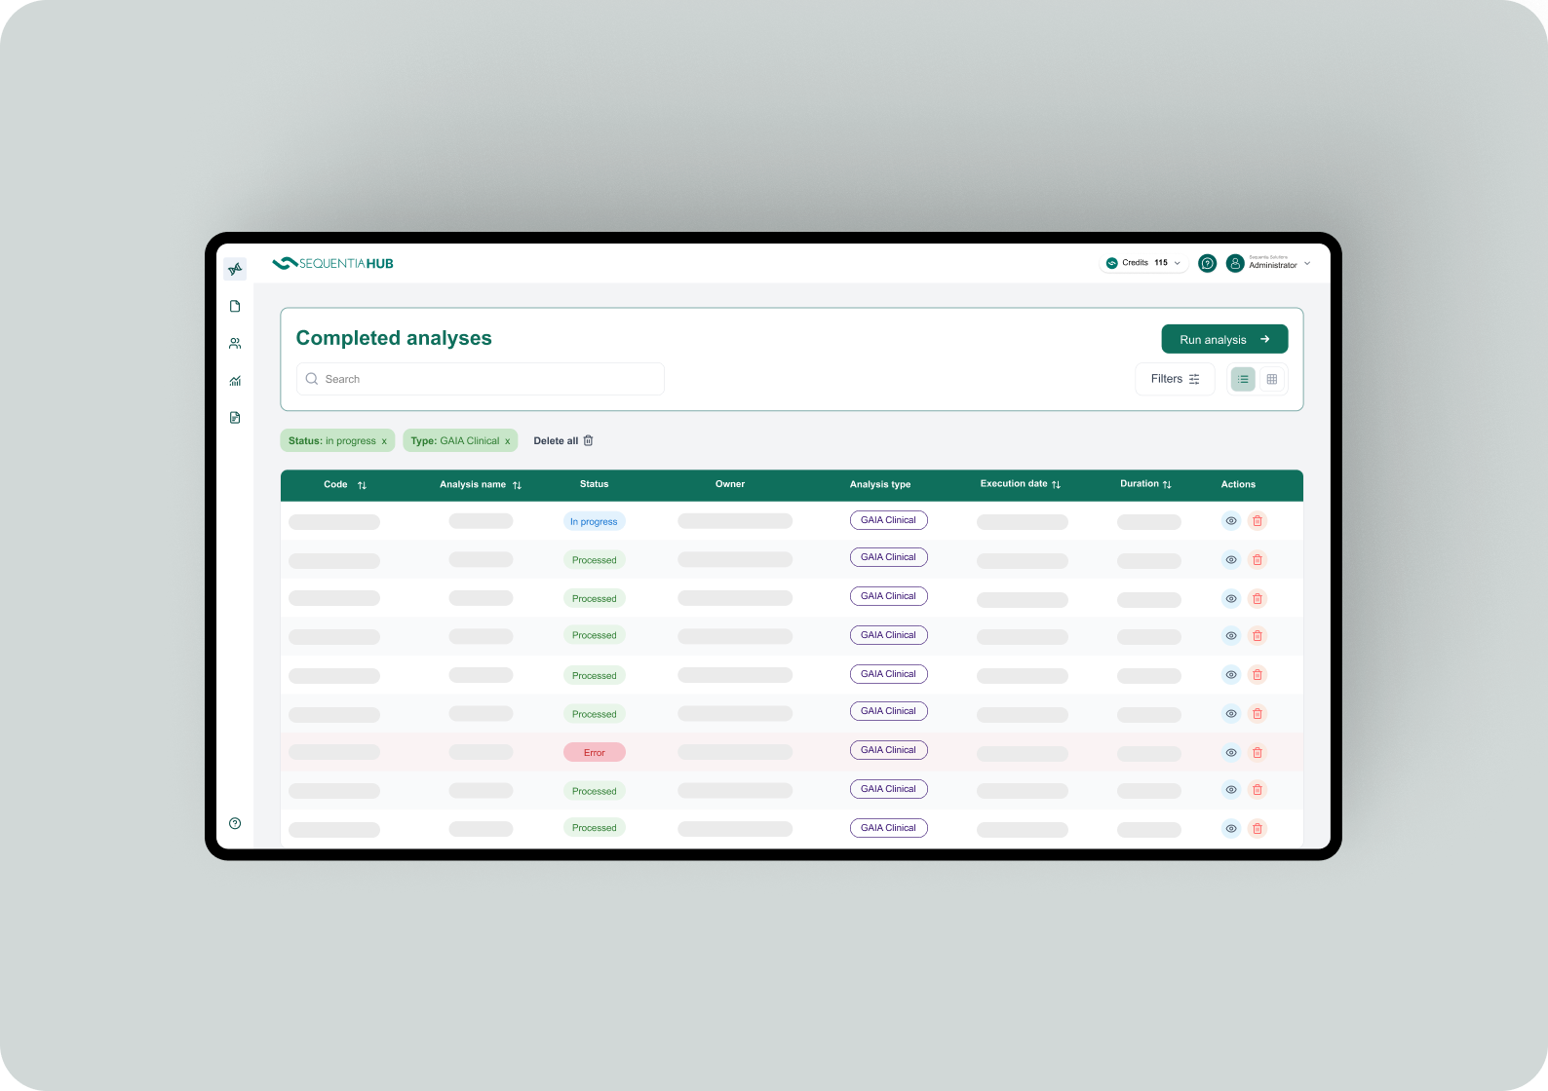Screen dimensions: 1548x1091
Task: Open the Filters panel
Action: (x=1175, y=379)
